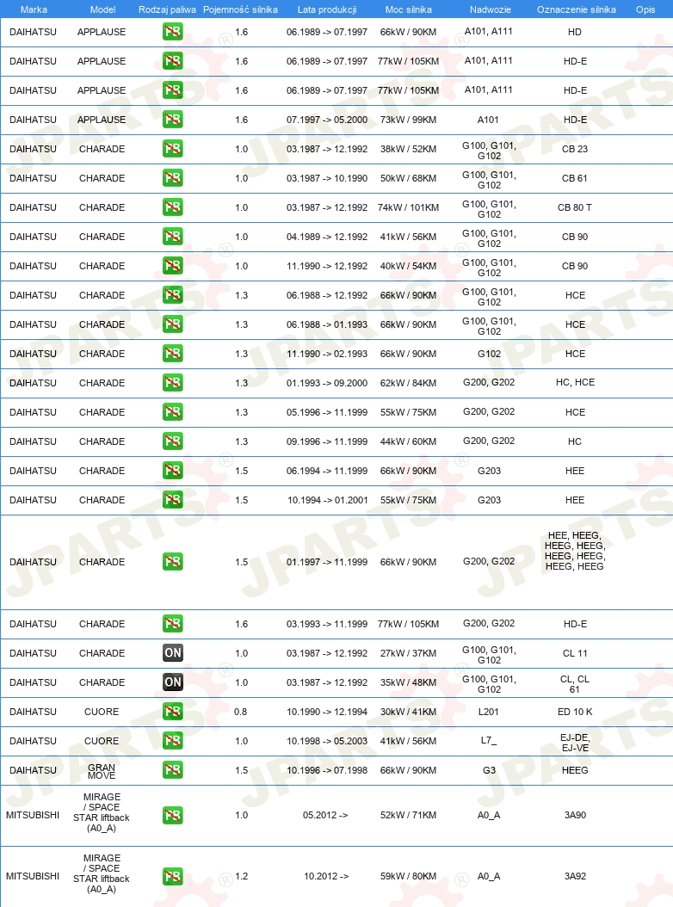Viewport: 673px width, 907px height.
Task: Click petrol icon in 06.1988 -> 12.1992 HCE row
Action: (172, 295)
